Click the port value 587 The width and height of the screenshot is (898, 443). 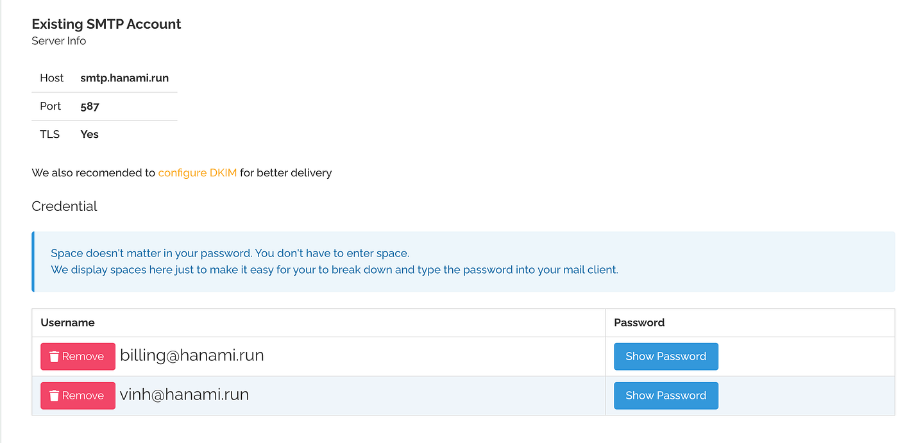(90, 106)
